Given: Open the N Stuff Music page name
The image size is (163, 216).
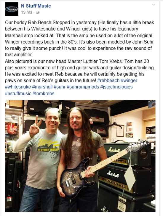Looking at the screenshot, I should [36, 6].
